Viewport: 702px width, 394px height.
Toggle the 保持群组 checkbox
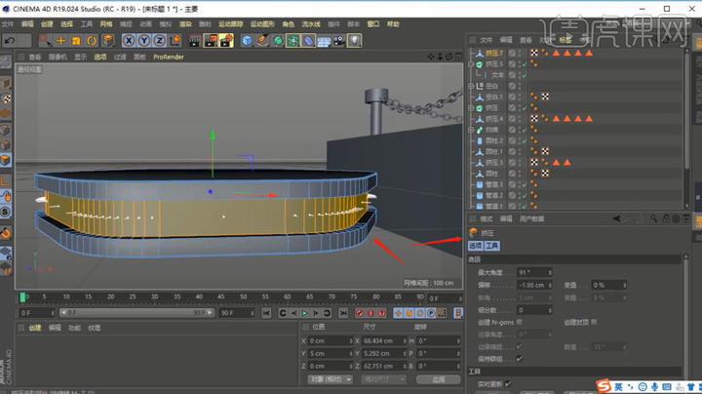521,357
